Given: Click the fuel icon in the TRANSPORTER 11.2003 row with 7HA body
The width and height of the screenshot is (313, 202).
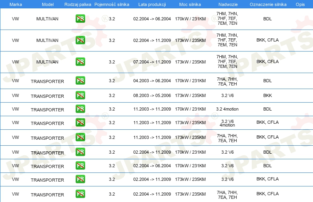Looking at the screenshot, I should tap(80, 137).
